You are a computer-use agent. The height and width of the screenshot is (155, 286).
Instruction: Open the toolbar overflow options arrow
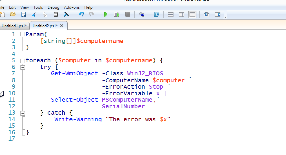click(x=226, y=16)
